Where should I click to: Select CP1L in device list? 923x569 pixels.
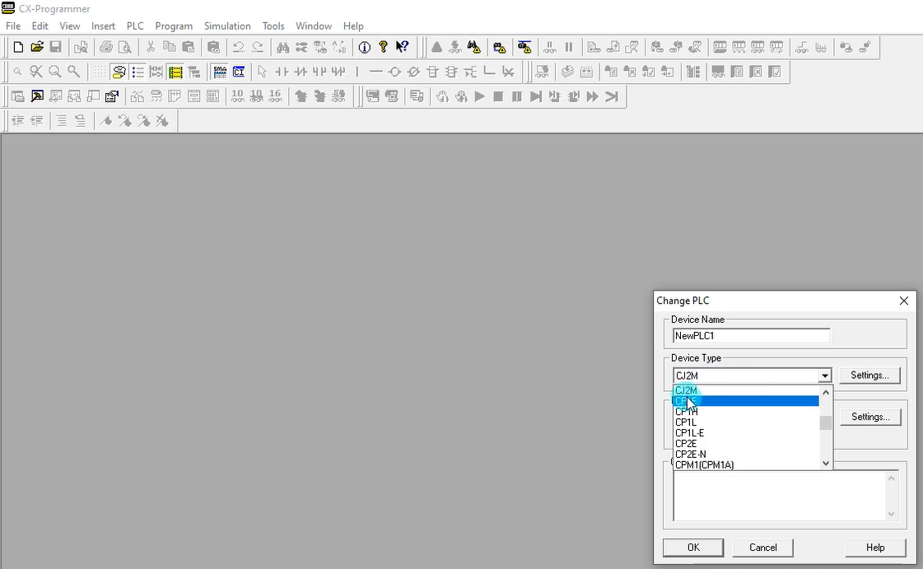tap(746, 422)
